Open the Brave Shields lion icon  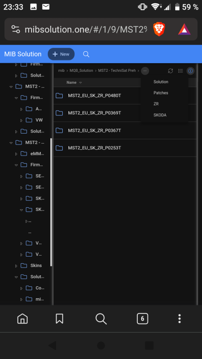click(x=159, y=29)
